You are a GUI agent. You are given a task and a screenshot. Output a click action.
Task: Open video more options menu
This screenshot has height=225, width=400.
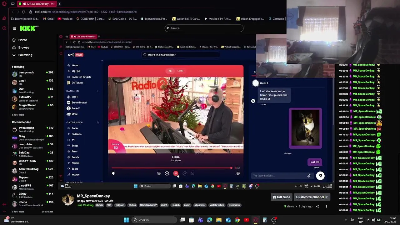pos(327,206)
